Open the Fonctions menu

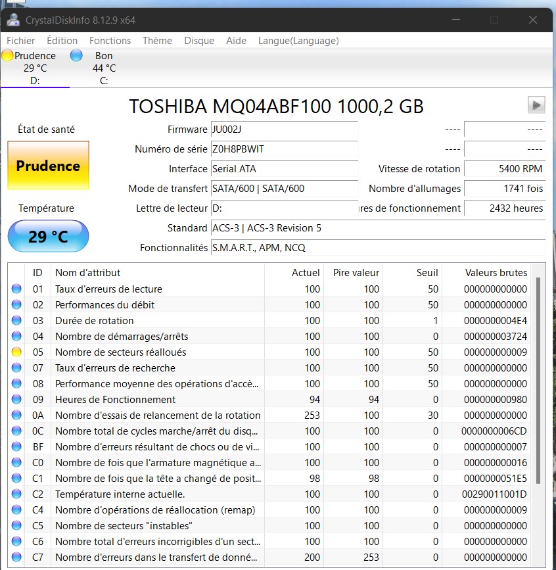click(110, 40)
